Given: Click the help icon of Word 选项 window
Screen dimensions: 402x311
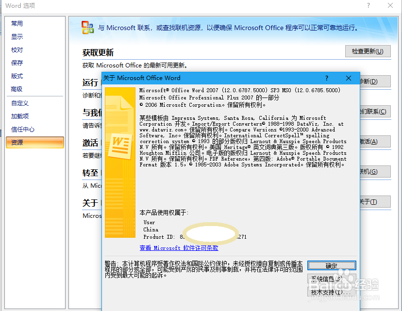Looking at the screenshot, I should pyautogui.click(x=368, y=5).
